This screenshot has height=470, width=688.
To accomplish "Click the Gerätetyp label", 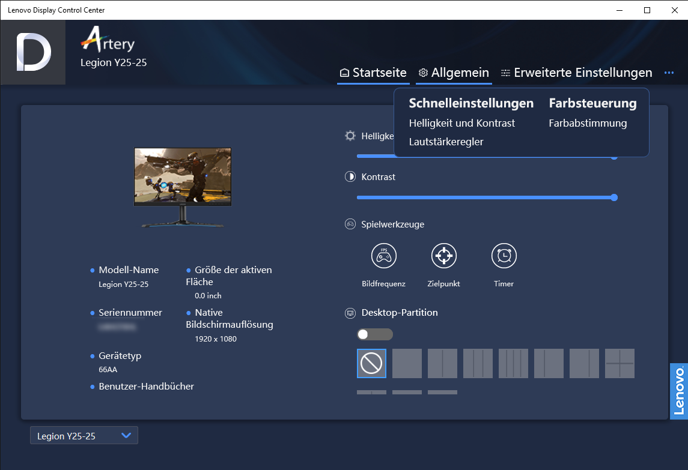I will [120, 355].
